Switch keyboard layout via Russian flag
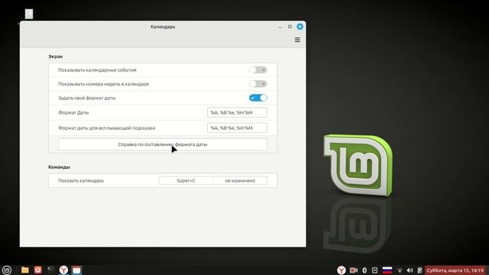Image resolution: width=489 pixels, height=275 pixels. tap(387, 270)
